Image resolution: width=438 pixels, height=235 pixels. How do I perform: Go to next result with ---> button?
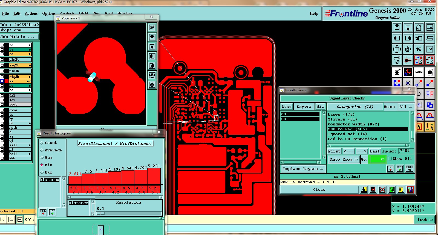point(362,151)
